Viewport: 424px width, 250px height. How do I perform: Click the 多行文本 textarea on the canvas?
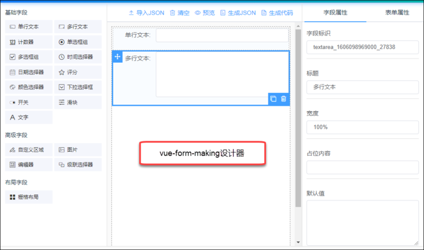(x=222, y=74)
